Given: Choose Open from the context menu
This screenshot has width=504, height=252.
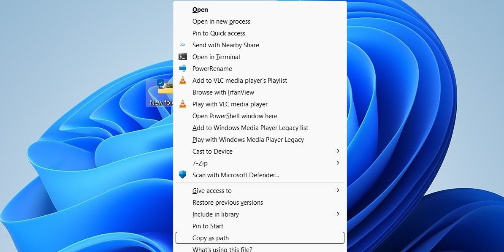Looking at the screenshot, I should pos(260,10).
